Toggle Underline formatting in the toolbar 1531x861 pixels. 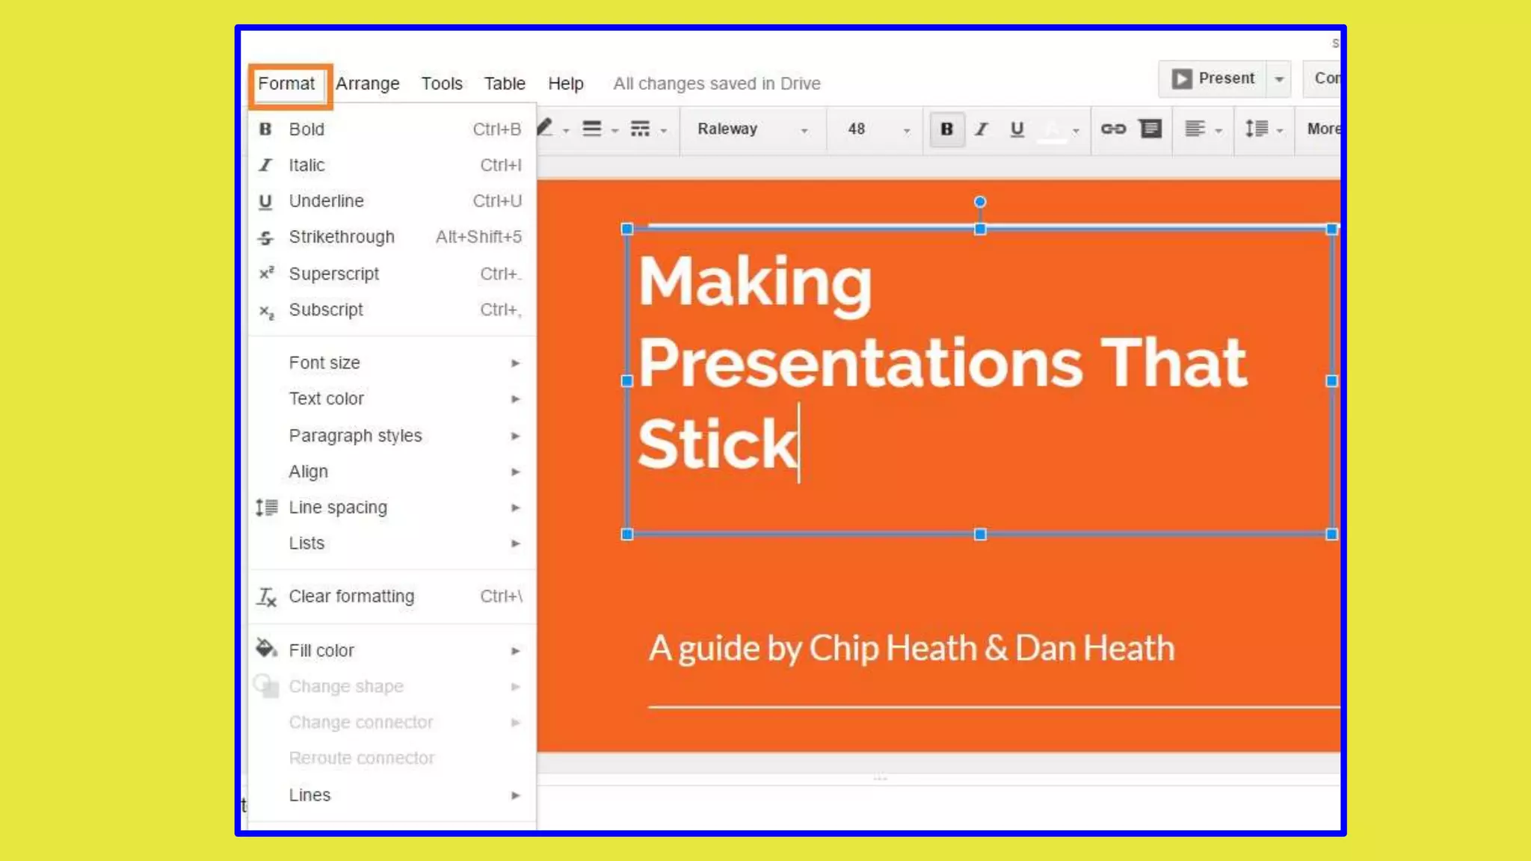[x=1017, y=129]
